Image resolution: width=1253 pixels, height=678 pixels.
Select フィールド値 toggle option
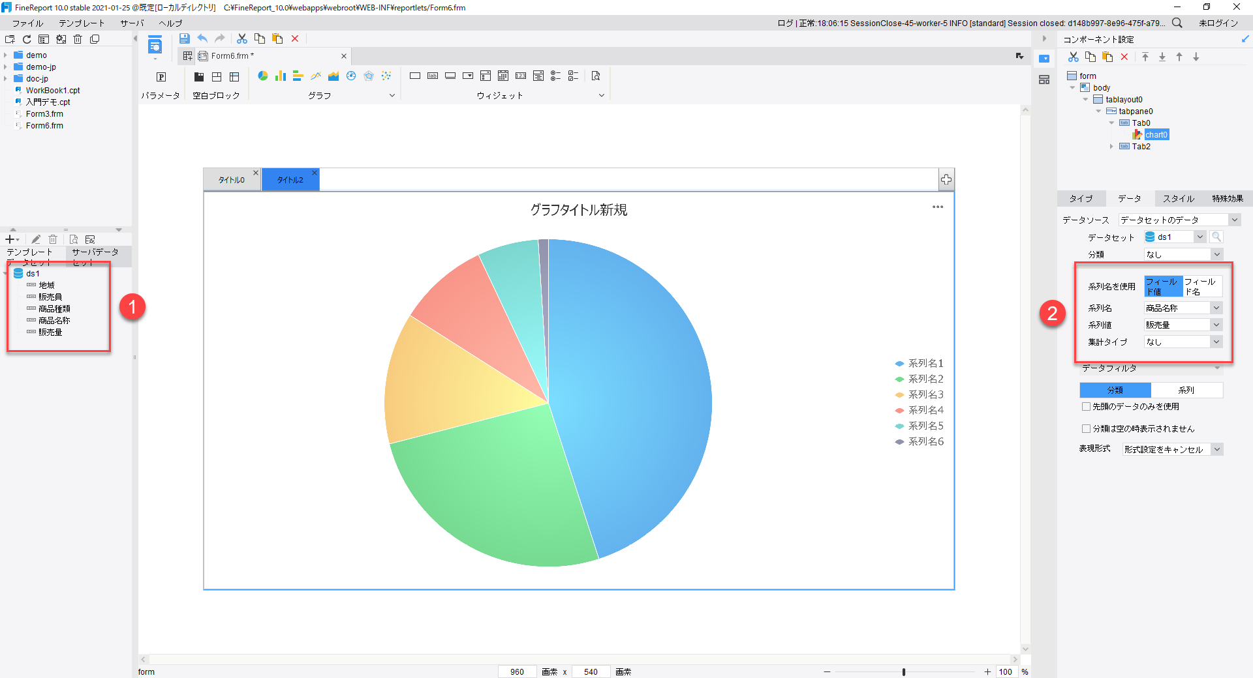pos(1164,286)
